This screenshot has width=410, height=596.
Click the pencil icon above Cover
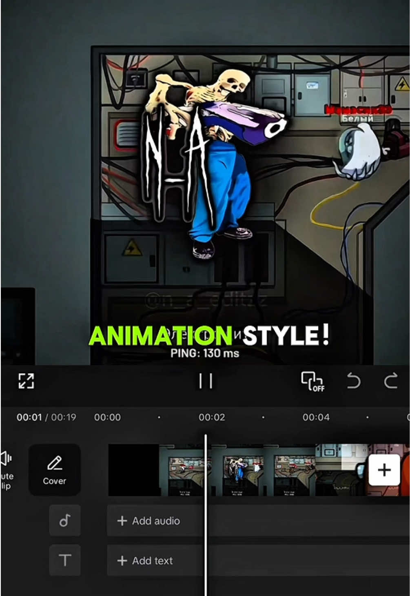click(55, 463)
